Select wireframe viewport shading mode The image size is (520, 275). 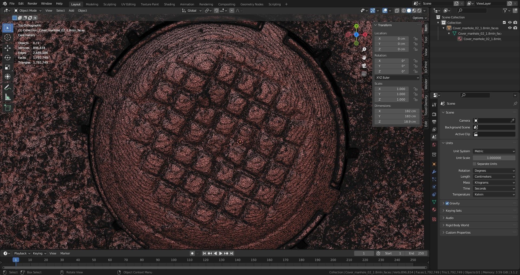coord(404,11)
